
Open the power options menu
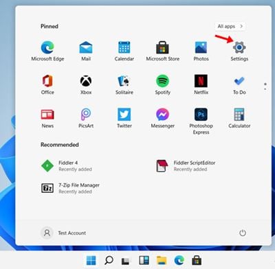[x=243, y=233]
